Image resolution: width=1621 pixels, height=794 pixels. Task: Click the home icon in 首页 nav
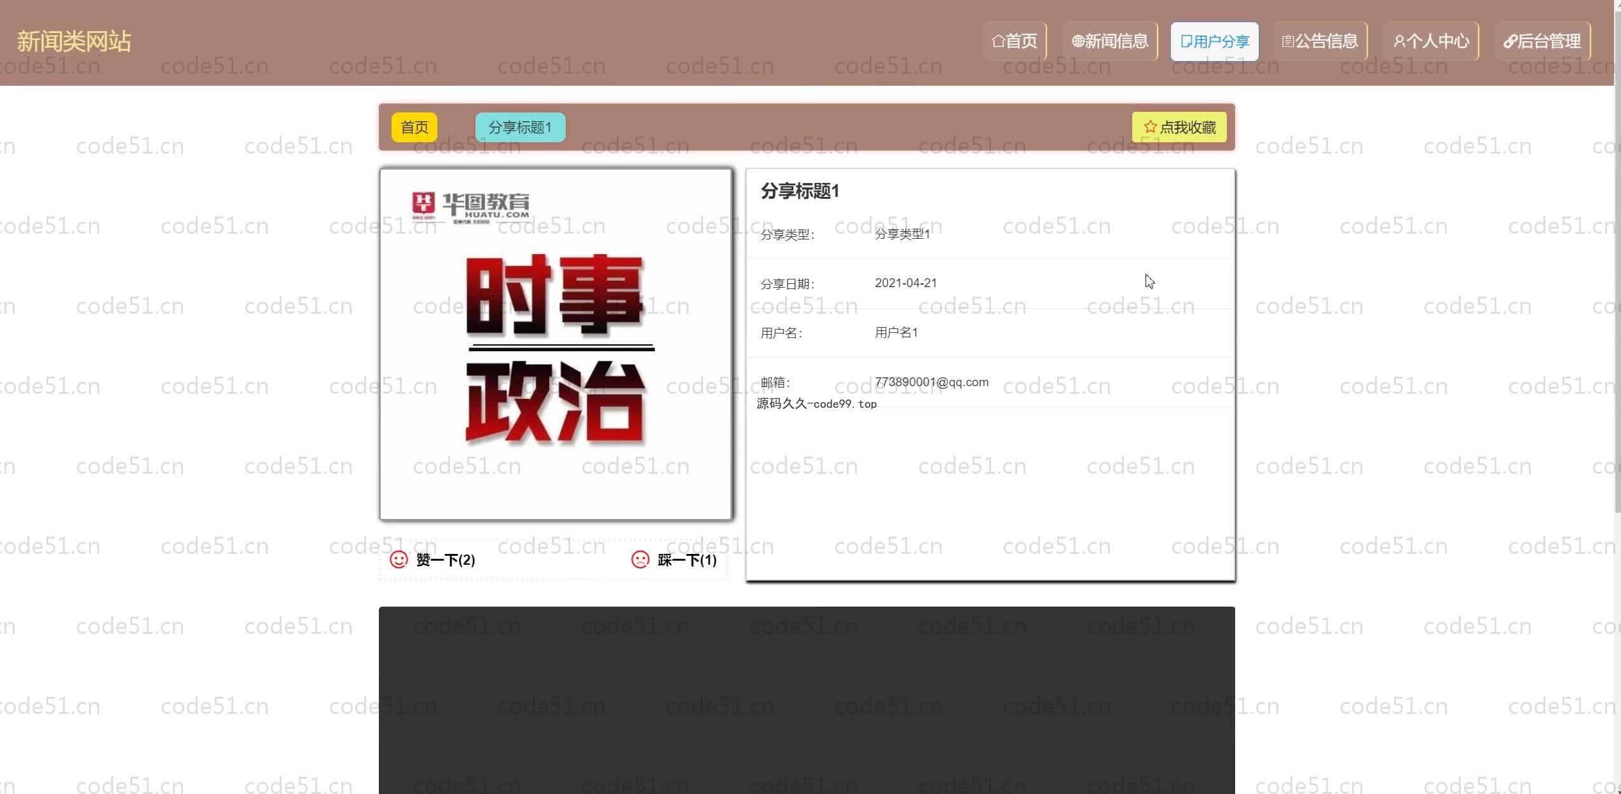pyautogui.click(x=998, y=41)
